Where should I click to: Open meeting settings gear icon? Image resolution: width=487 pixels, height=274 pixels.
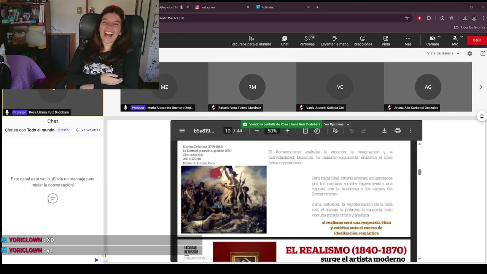coord(469,54)
